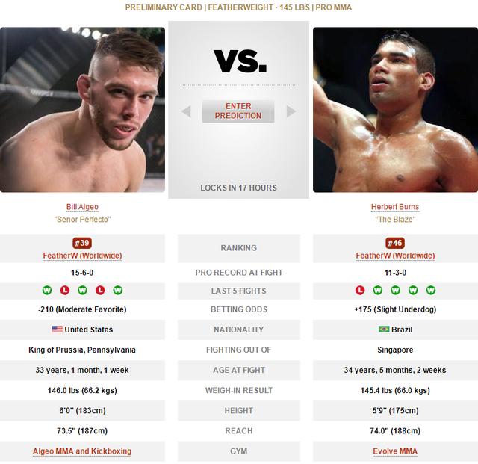
Task: Click Herbert Burns' fighter photo
Action: 395,110
